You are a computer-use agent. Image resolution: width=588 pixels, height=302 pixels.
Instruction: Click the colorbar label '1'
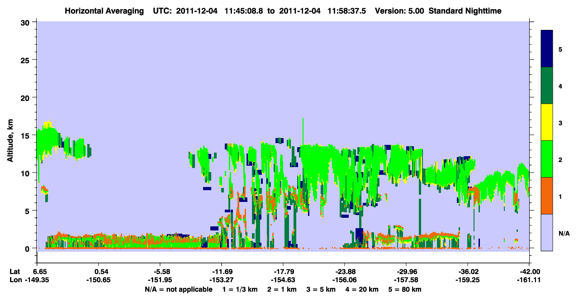[x=560, y=197]
